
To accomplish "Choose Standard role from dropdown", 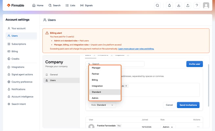I will 105,92.
